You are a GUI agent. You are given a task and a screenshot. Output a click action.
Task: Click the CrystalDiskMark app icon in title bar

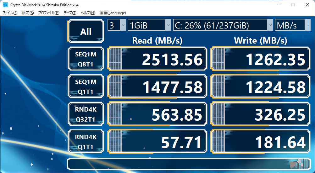[x=5, y=5]
